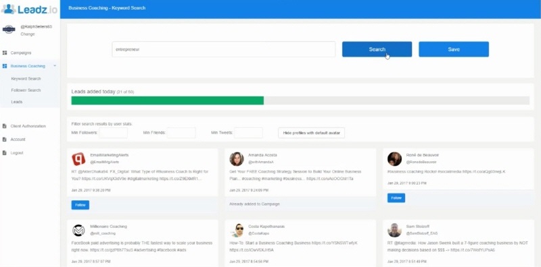The width and height of the screenshot is (541, 267).
Task: Click the Change account link
Action: [28, 34]
